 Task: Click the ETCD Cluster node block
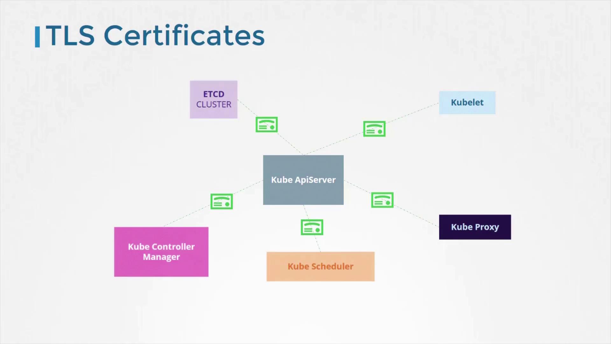[214, 99]
